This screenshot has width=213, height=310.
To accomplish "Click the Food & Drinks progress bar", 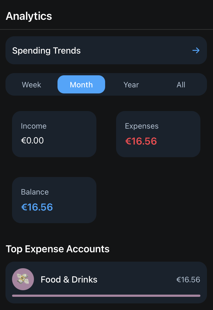I will pyautogui.click(x=106, y=296).
